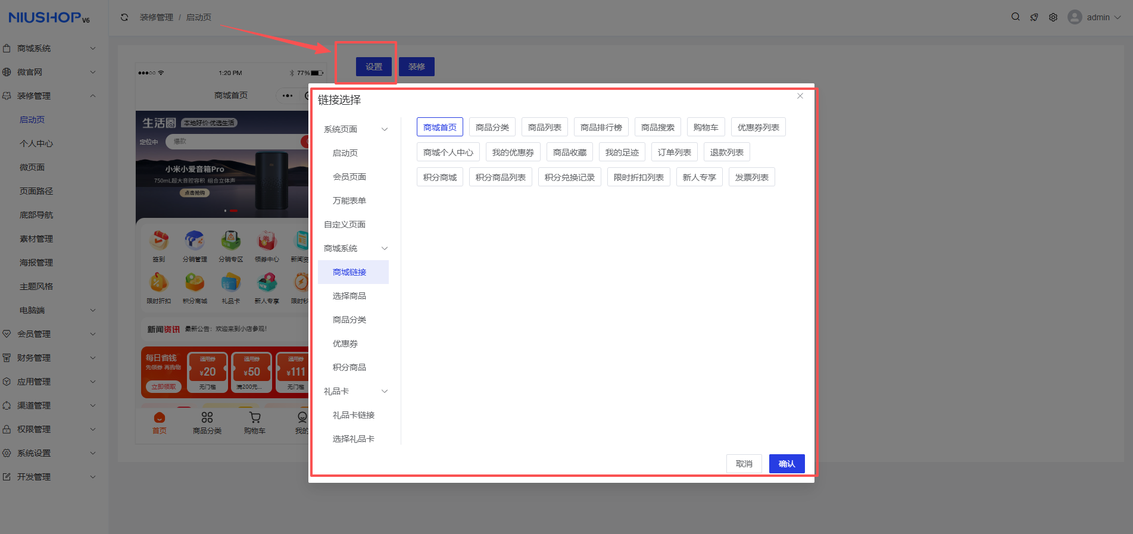Click the search icon in top header
Viewport: 1133px width, 534px height.
(x=1015, y=17)
